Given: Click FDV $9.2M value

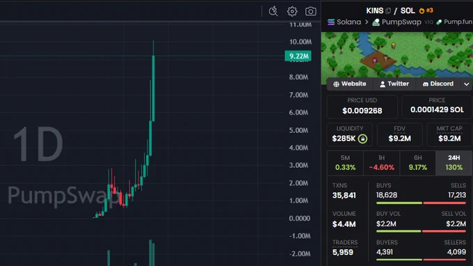Looking at the screenshot, I should (399, 139).
